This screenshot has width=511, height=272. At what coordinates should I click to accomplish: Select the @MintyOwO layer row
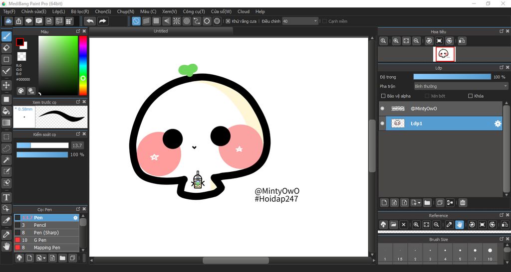tap(441, 108)
